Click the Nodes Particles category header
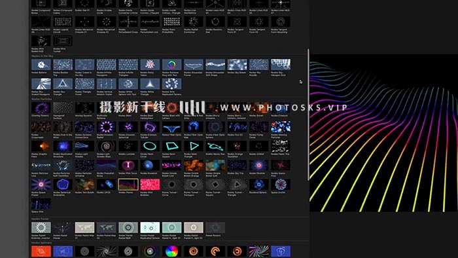Screen dimensions: 458x258 (x=42, y=100)
